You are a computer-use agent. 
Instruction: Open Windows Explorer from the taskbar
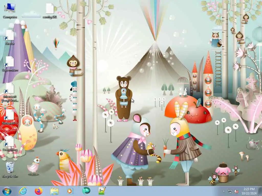(x=54, y=191)
